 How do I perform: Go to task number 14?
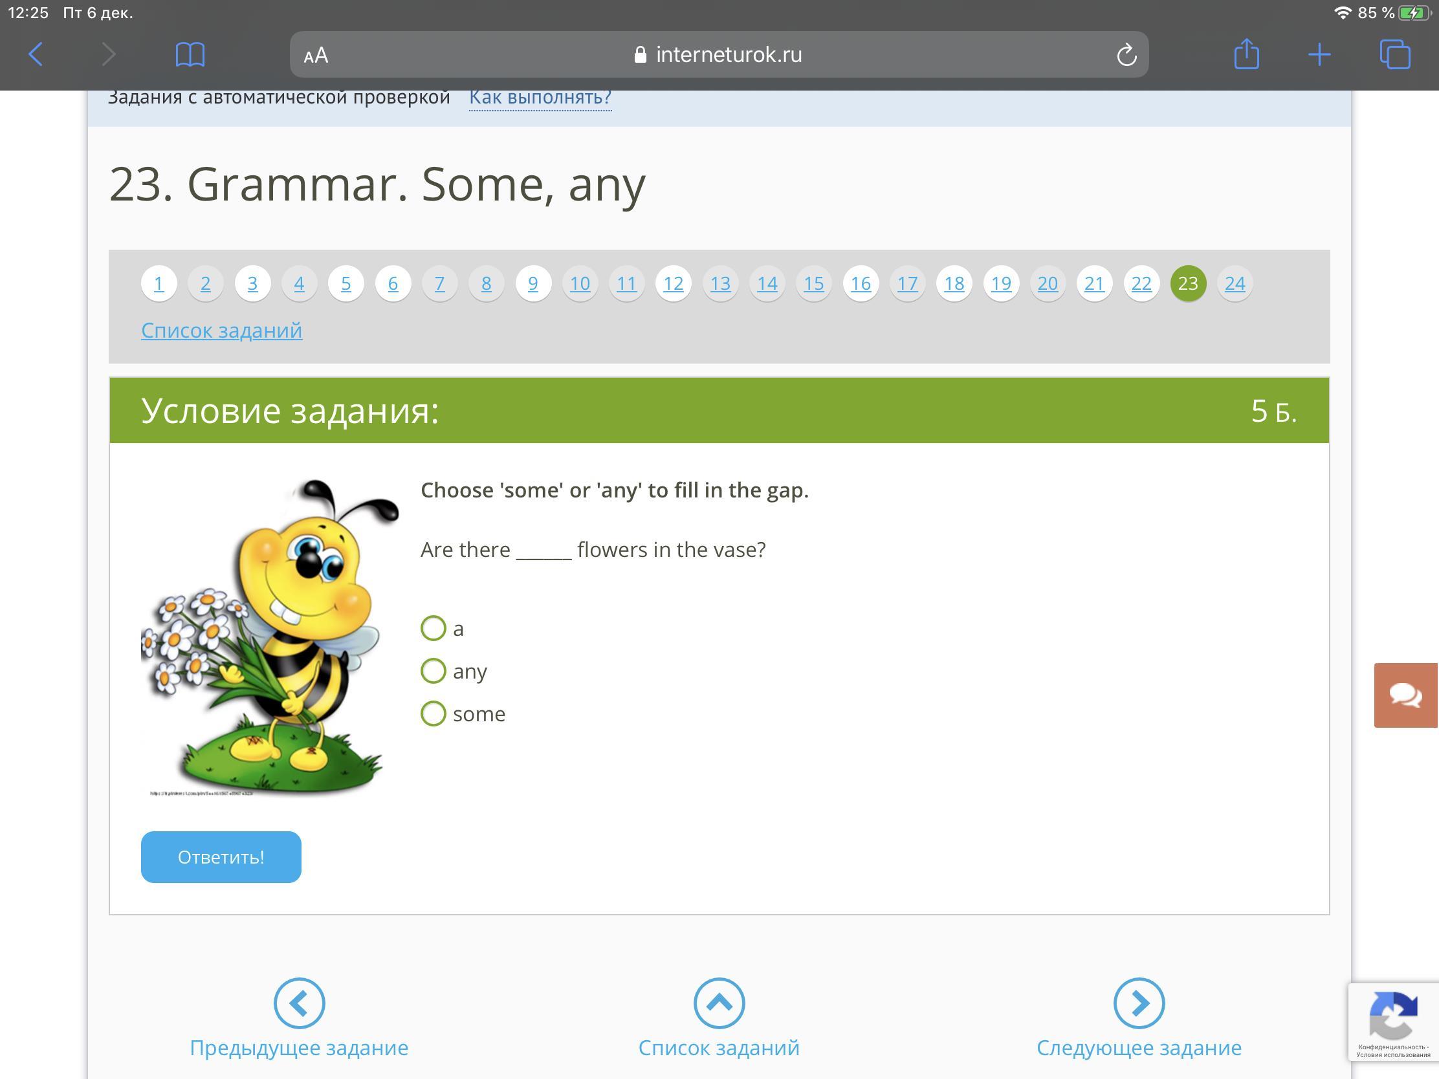pos(767,283)
